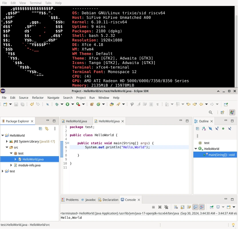Open the Run configurations dropdown arrow

point(73,104)
